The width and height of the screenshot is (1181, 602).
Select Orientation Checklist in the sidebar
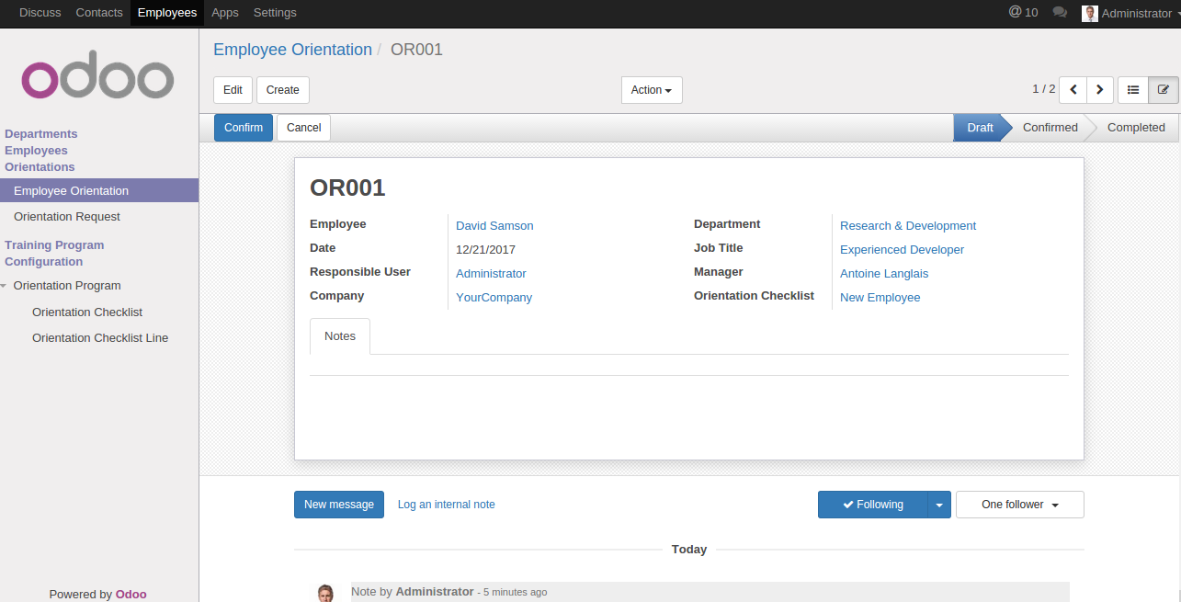coord(87,312)
